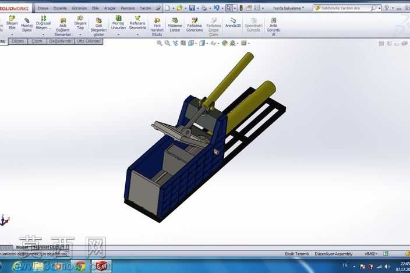This screenshot has height=273, width=410.
Task: Select the Bileşeni Taşı (Move Component) tool
Action: tap(80, 23)
